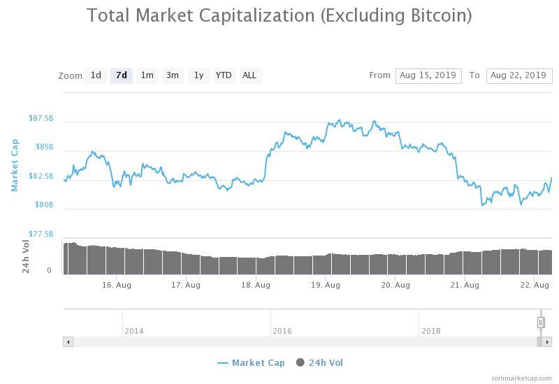Select the 1d zoom range

(x=96, y=75)
